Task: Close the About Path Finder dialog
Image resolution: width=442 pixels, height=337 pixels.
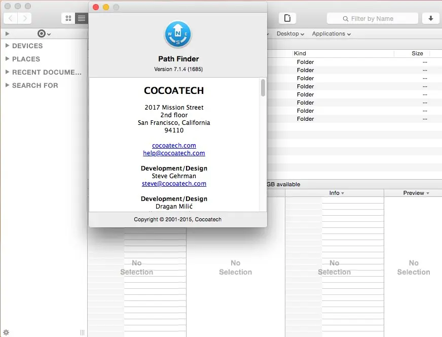Action: tap(96, 7)
